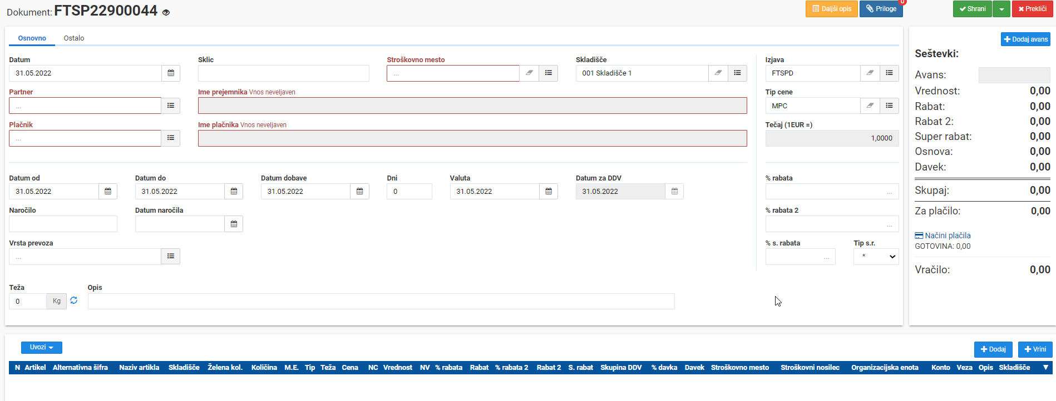This screenshot has width=1056, height=401.
Task: Open the table column filter triangle
Action: coord(1045,368)
